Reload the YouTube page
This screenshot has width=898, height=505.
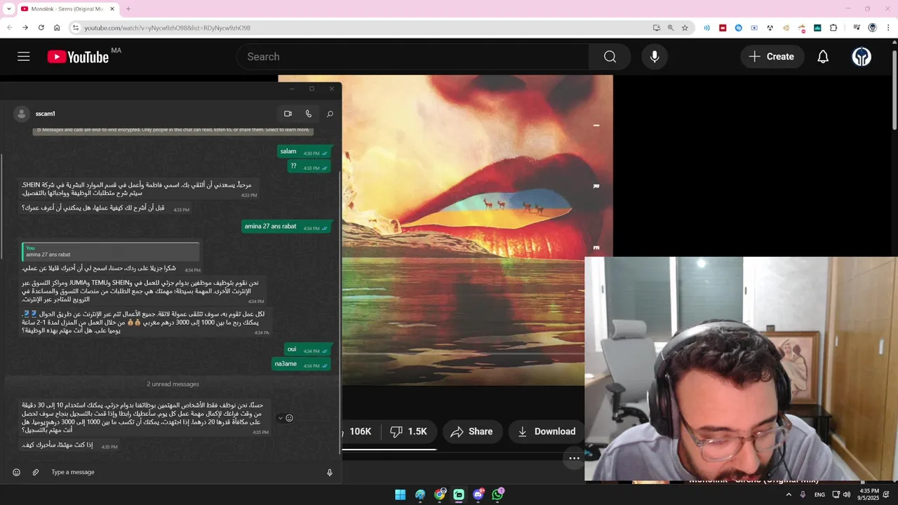tap(41, 27)
